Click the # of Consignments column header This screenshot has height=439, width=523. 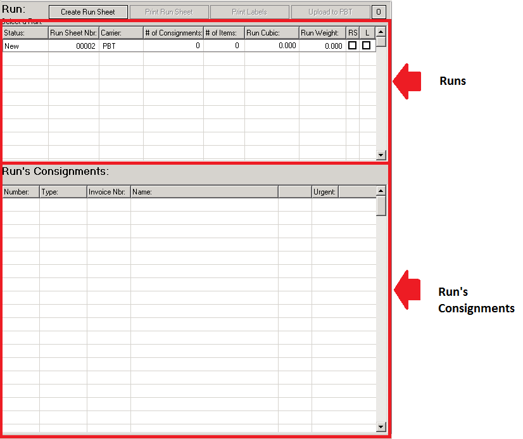coord(173,33)
